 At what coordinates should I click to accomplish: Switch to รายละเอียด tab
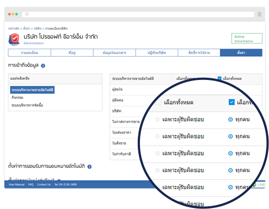click(x=30, y=53)
